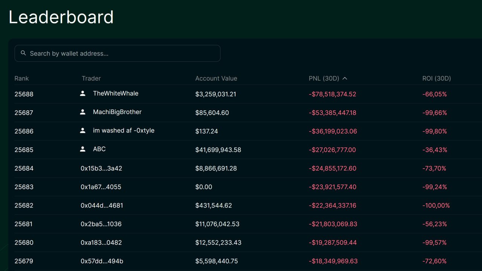Toggle PNL (30D) sort arrow

tap(345, 78)
